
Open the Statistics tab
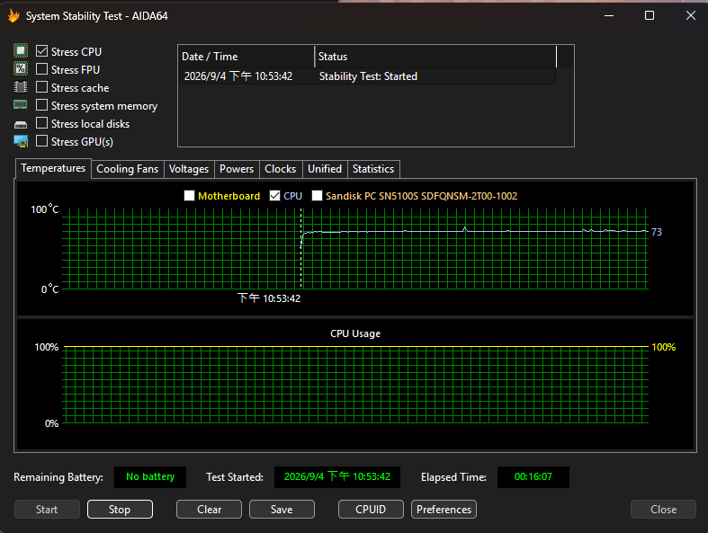[x=373, y=169]
